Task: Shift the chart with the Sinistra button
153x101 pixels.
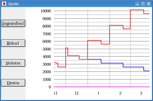Action: tap(13, 63)
